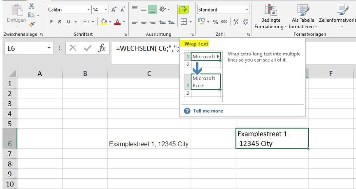Click the cell borders icon
The width and height of the screenshot is (356, 189).
click(86, 22)
